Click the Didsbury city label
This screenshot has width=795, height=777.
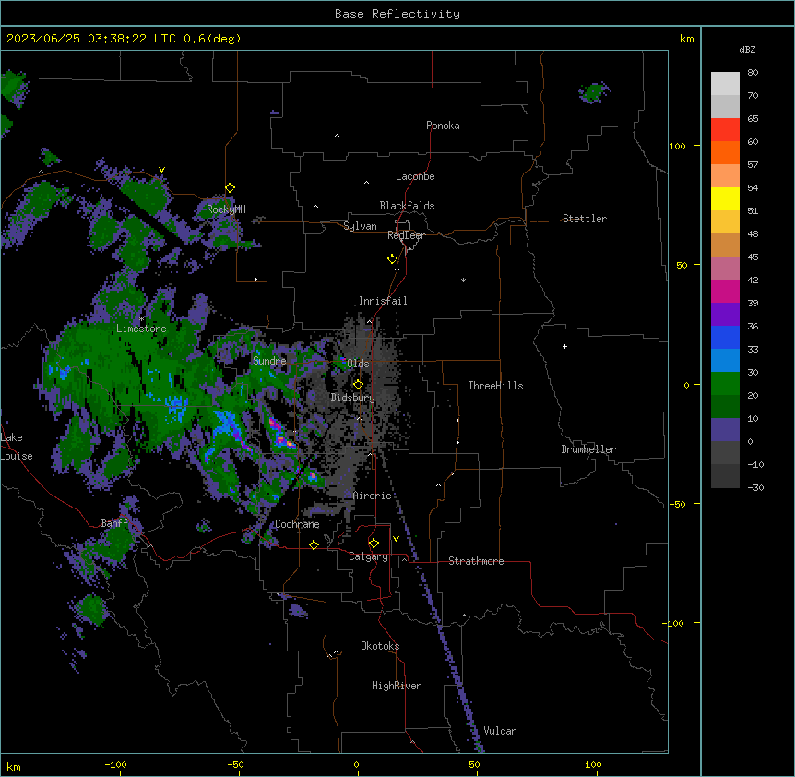[353, 398]
